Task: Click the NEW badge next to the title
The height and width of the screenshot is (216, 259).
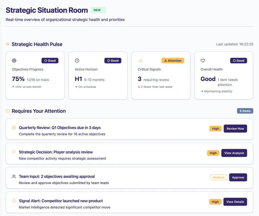Action: [x=98, y=10]
